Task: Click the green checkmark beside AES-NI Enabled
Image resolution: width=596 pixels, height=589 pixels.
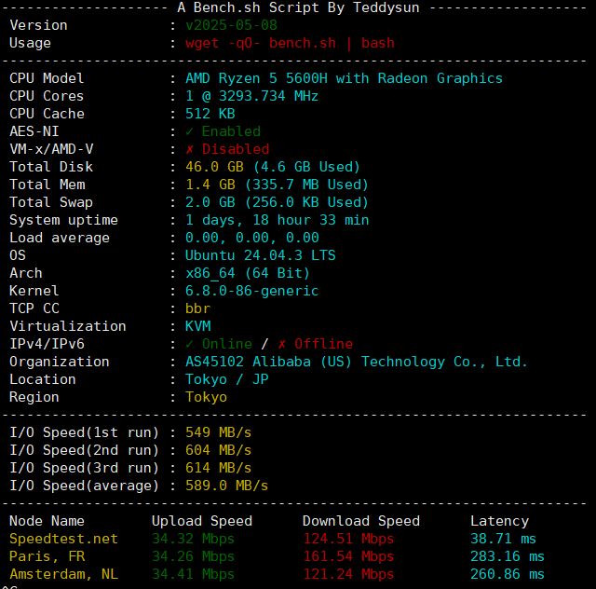Action: (x=190, y=131)
